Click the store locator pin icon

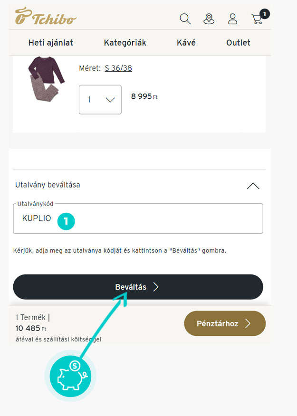click(209, 19)
